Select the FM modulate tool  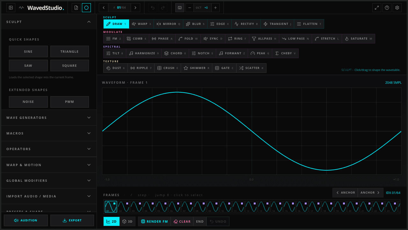tap(114, 39)
